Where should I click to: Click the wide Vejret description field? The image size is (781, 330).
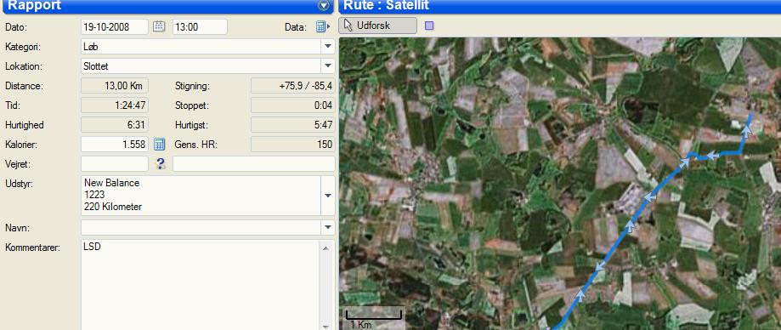(x=253, y=163)
